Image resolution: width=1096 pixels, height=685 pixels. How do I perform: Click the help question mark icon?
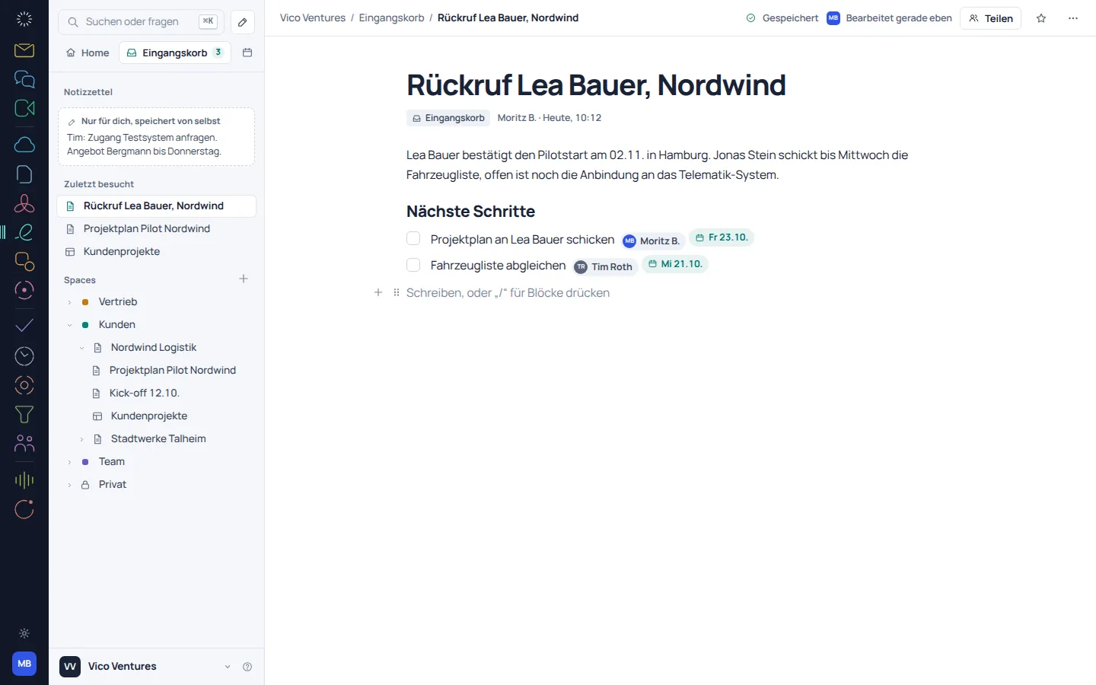click(247, 667)
